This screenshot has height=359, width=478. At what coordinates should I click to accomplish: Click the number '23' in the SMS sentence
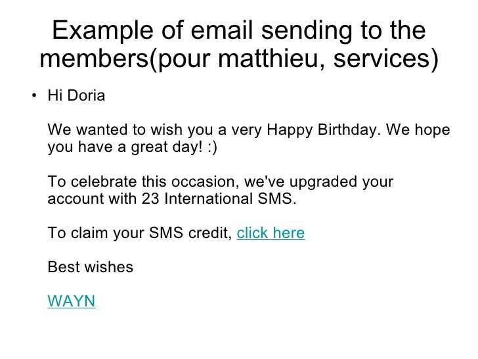(x=150, y=199)
